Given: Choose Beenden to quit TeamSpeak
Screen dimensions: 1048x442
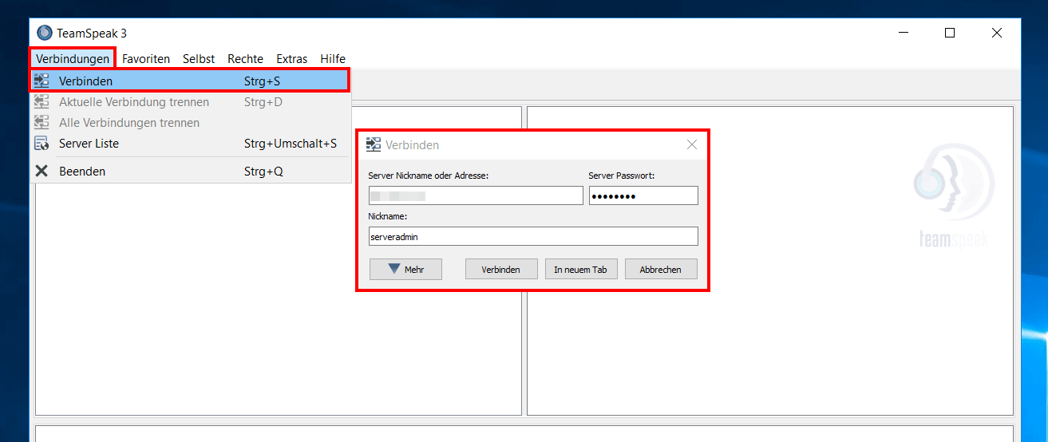Looking at the screenshot, I should point(190,171).
